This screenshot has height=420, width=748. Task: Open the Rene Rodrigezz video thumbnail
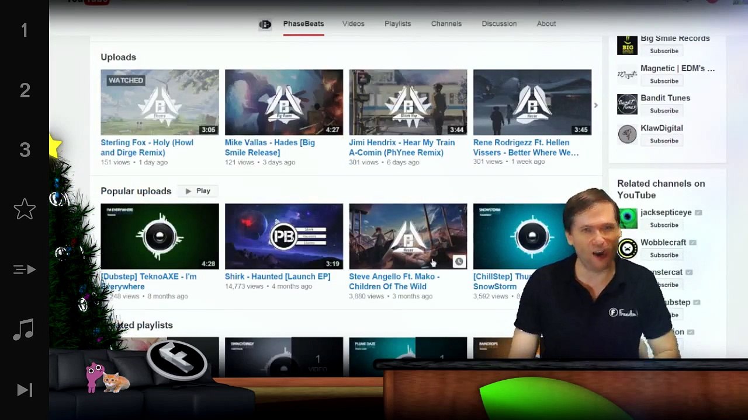click(532, 102)
